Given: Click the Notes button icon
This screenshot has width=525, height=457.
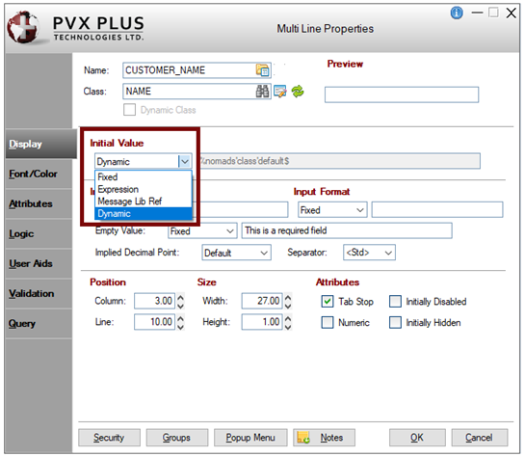Looking at the screenshot, I should (x=303, y=437).
